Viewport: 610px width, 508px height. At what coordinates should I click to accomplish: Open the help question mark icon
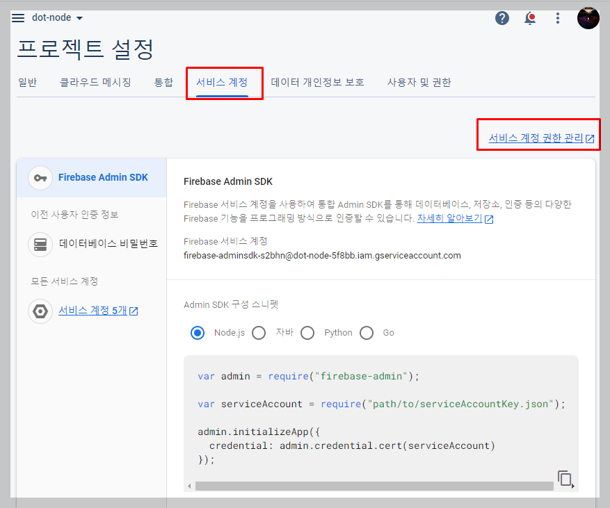click(x=502, y=18)
